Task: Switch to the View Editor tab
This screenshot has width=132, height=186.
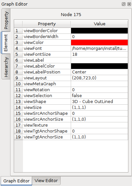Action: (x=46, y=180)
